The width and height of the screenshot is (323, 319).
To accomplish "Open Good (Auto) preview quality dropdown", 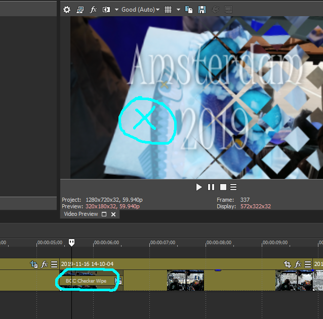I will click(x=140, y=10).
